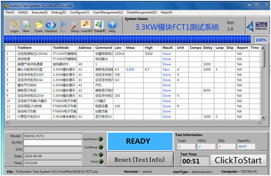Click the app icon in title bar
Viewport: 271px width, 176px height.
pyautogui.click(x=6, y=6)
